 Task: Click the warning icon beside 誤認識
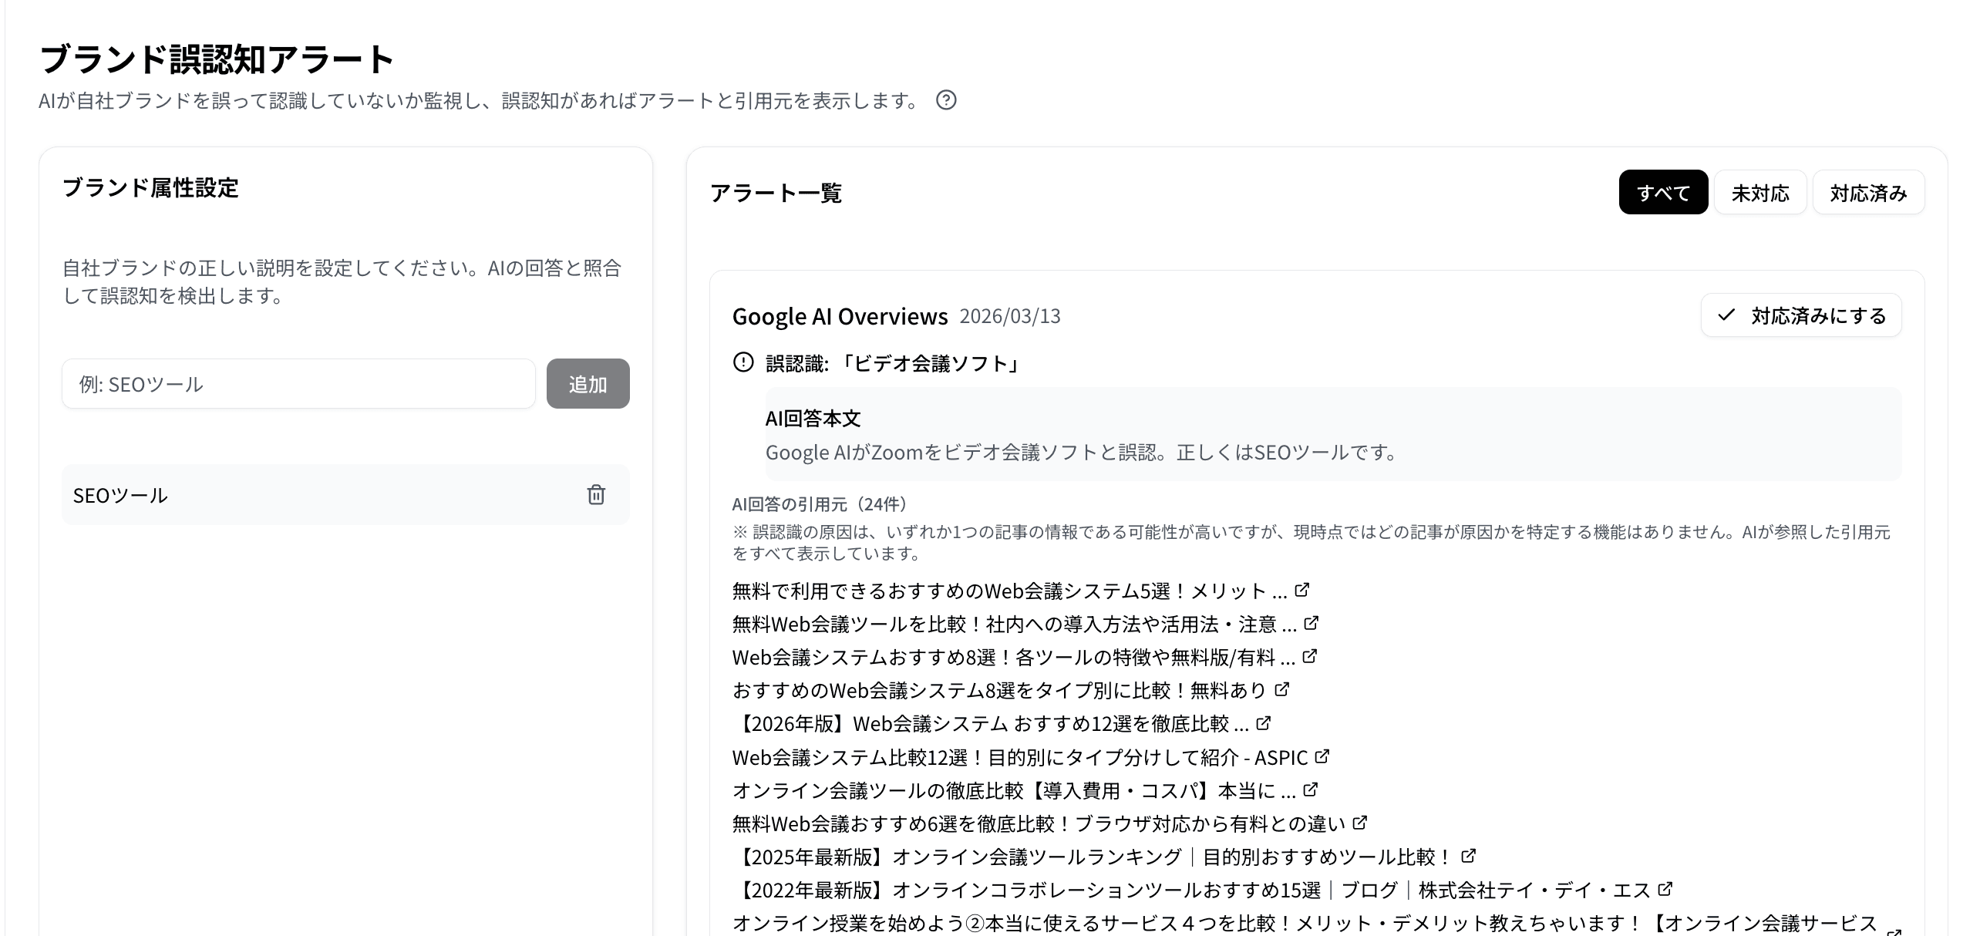tap(741, 362)
